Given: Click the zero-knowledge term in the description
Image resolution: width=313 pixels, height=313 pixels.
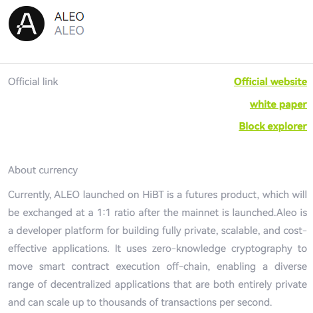Looking at the screenshot, I should 189,249.
